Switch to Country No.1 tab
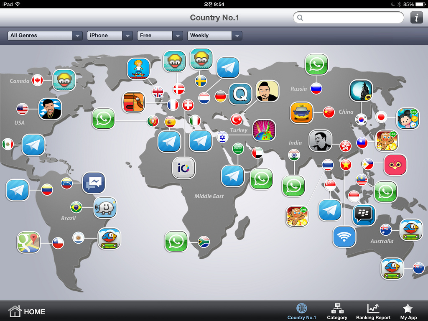 point(302,311)
